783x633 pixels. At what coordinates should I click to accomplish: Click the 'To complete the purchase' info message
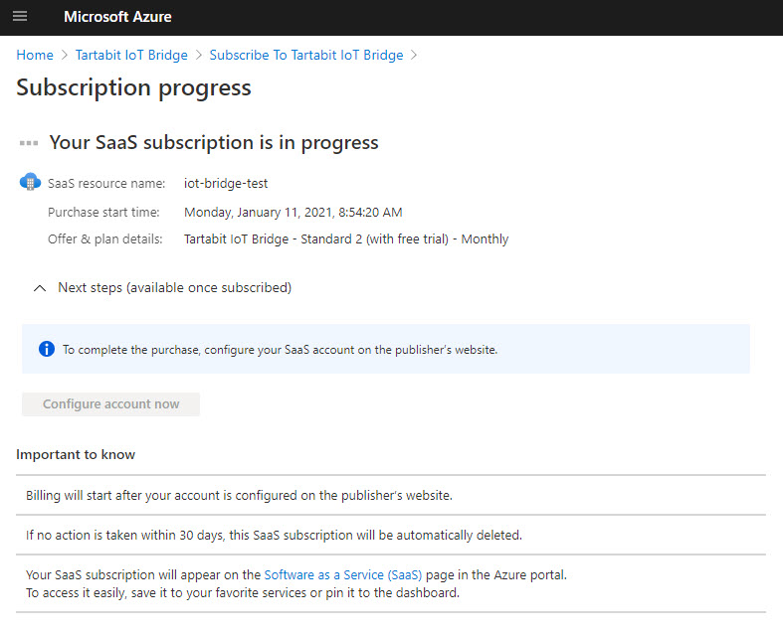(281, 350)
